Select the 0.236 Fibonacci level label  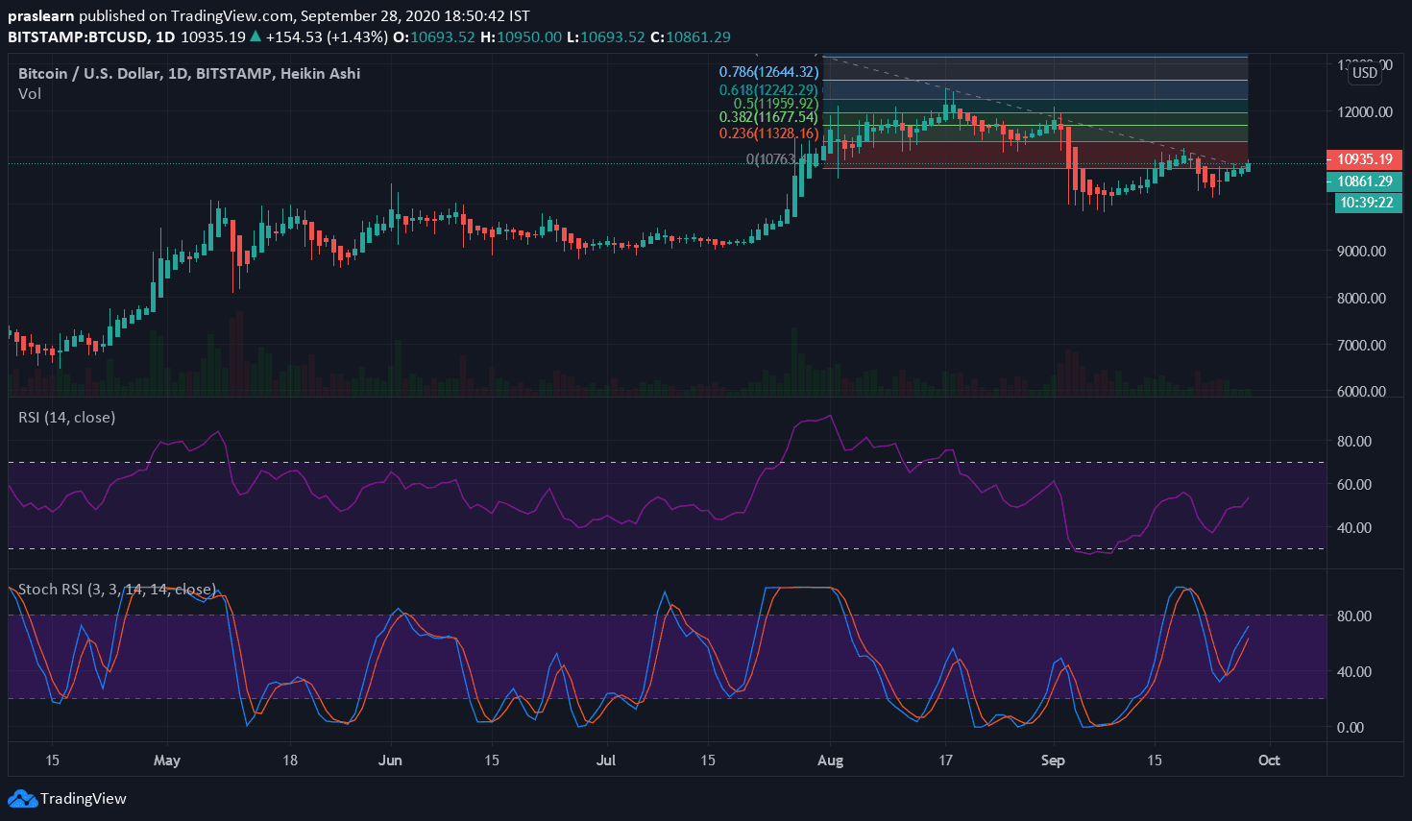[768, 133]
